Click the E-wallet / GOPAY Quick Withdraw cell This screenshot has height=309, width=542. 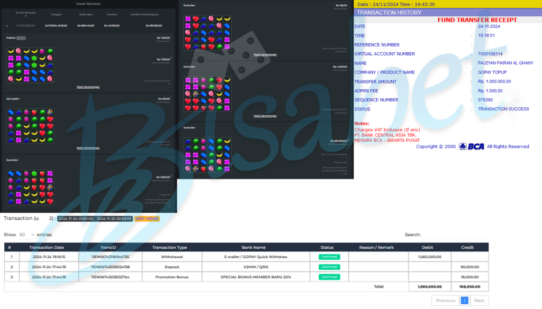tap(256, 257)
